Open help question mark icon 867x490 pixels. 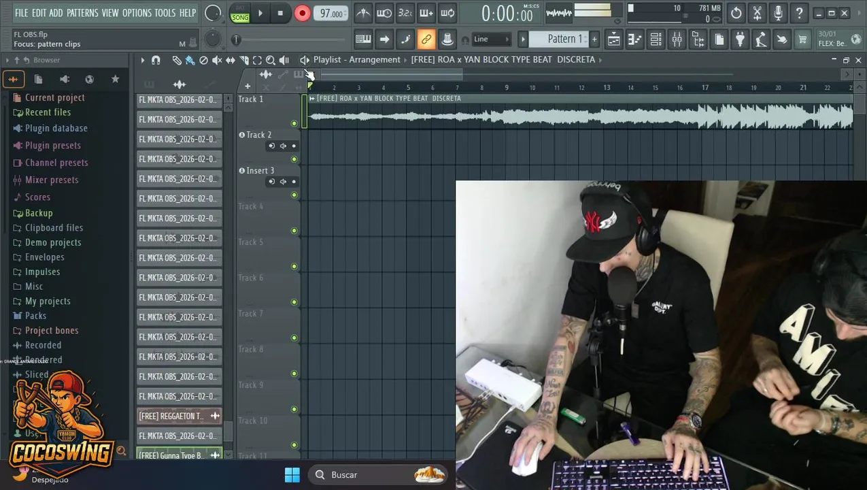click(x=800, y=13)
